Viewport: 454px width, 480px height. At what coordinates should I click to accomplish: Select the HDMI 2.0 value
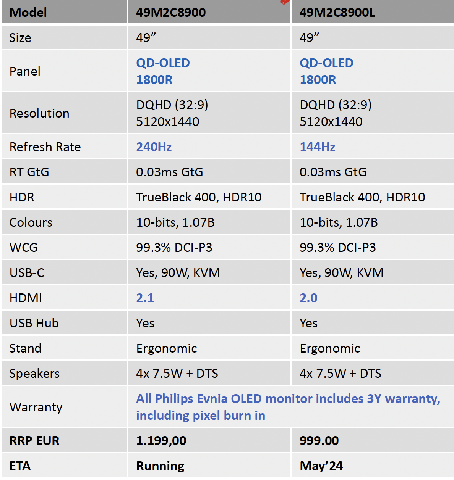(x=308, y=298)
